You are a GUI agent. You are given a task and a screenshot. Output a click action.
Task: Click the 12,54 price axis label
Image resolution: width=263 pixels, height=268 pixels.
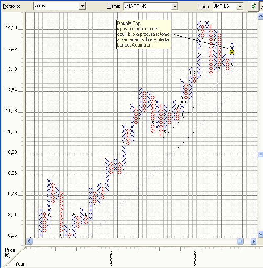pyautogui.click(x=11, y=90)
